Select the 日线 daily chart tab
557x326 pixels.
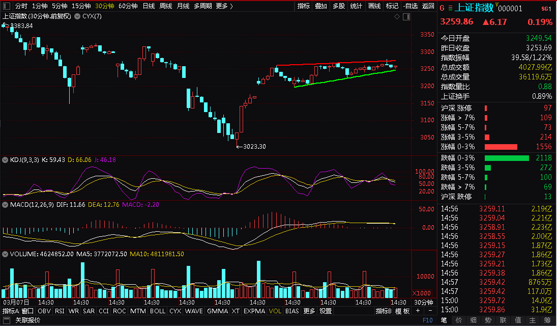(x=149, y=6)
